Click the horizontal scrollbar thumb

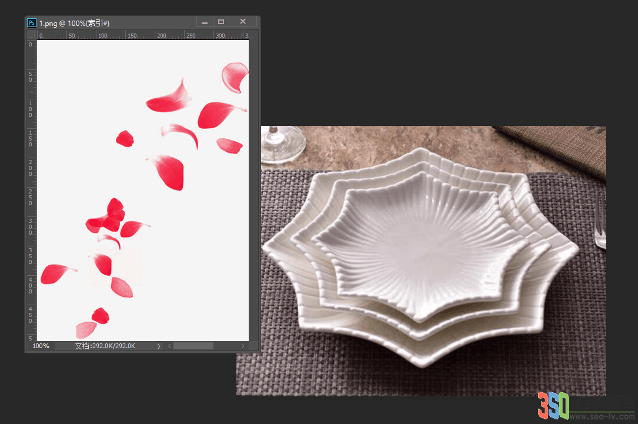coord(193,346)
